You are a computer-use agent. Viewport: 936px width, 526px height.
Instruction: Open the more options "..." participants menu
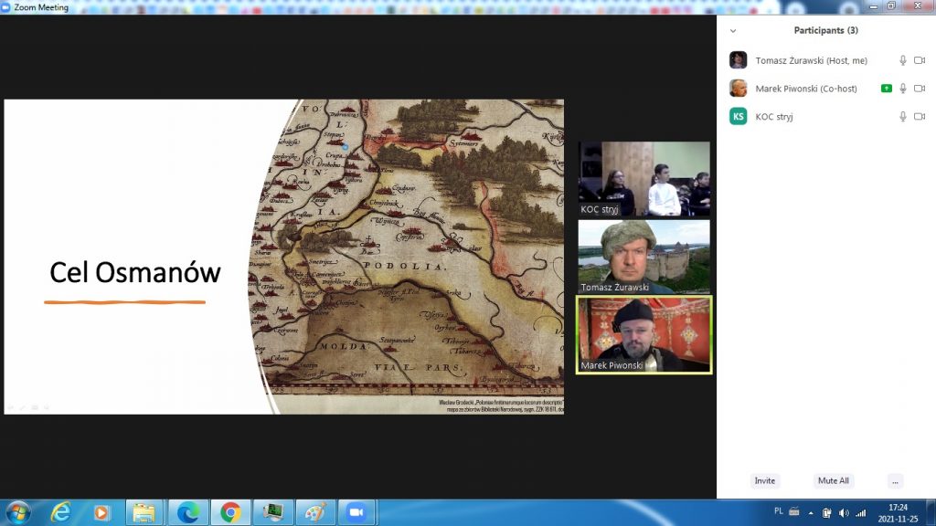click(x=895, y=480)
